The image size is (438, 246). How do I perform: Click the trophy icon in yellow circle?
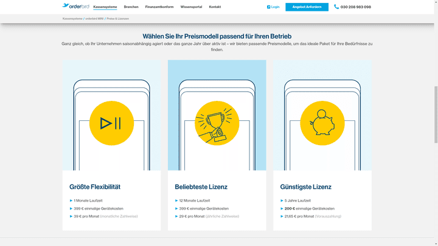click(x=217, y=123)
